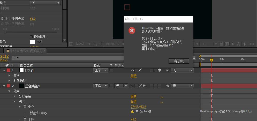This screenshot has width=257, height=121.
Task: Toggle the 半径 property stopwatch
Action: tap(25, 119)
